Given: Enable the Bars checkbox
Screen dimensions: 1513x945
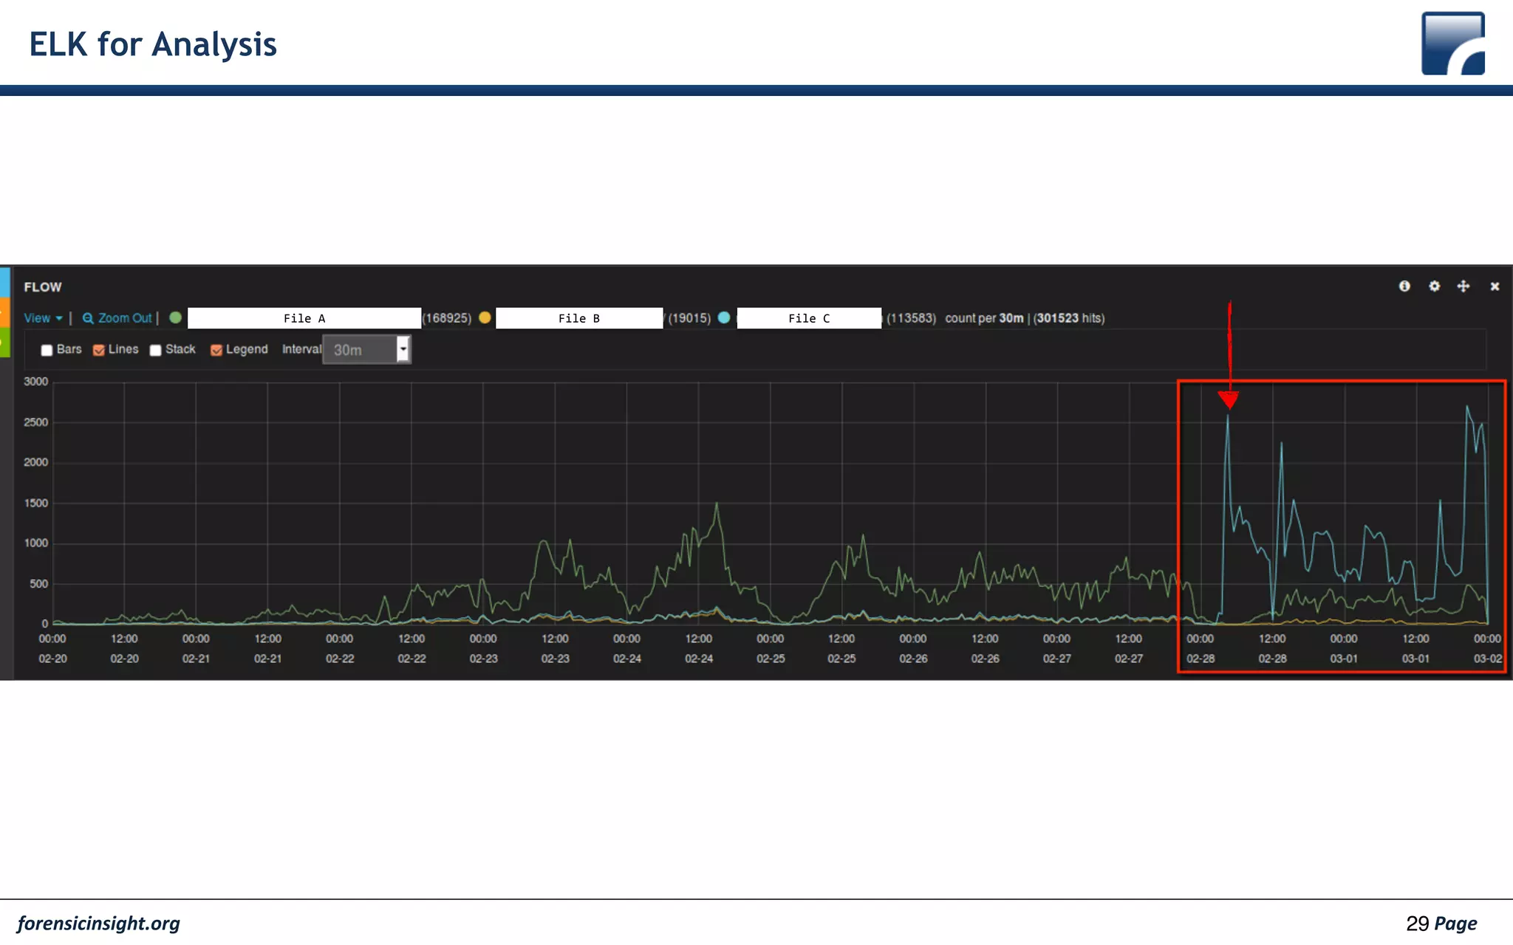Looking at the screenshot, I should coord(47,350).
